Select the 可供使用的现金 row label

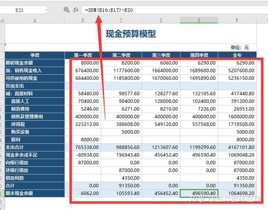(x=35, y=78)
